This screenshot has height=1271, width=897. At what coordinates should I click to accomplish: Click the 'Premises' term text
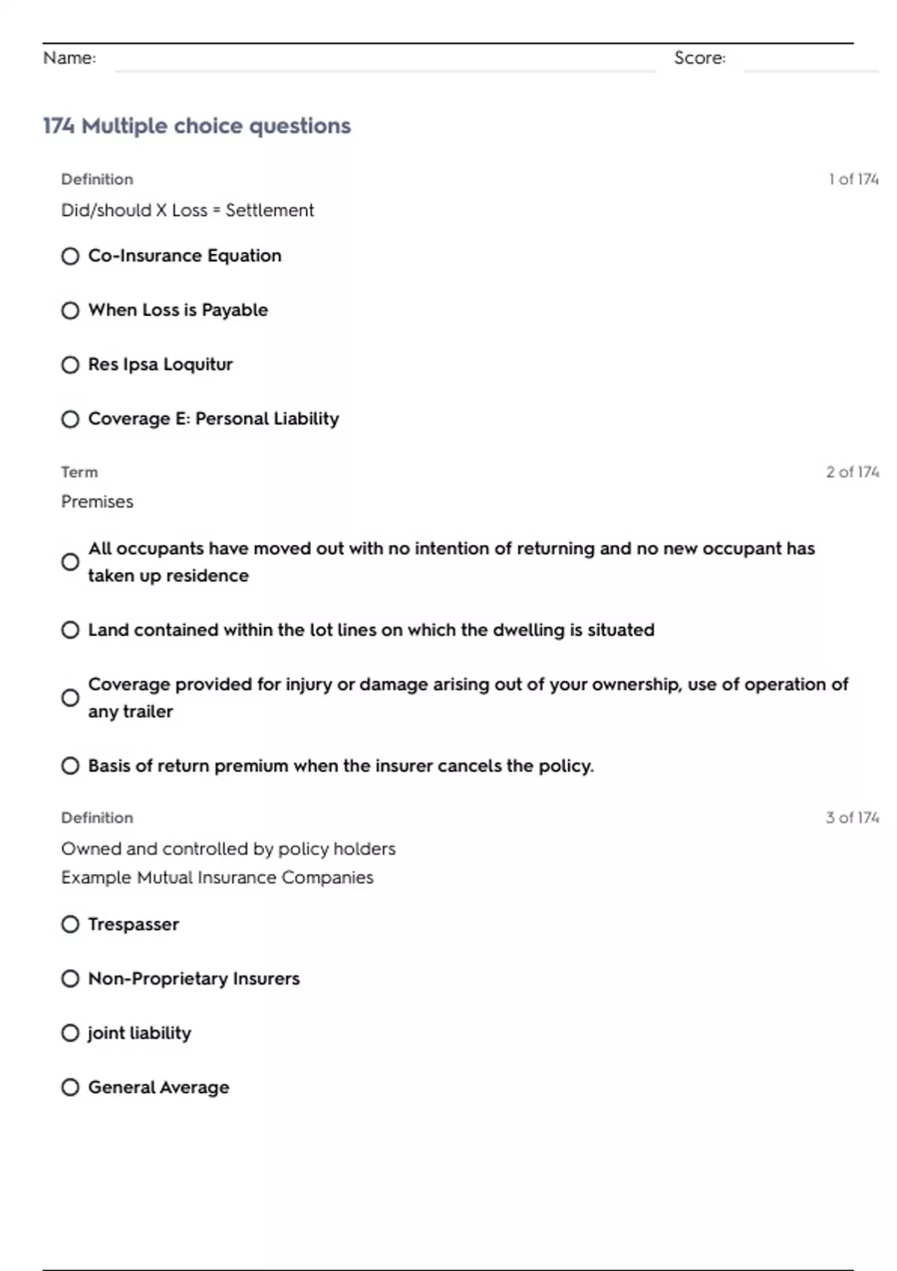coord(97,502)
